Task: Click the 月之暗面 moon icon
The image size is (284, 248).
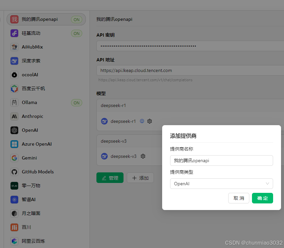Action: click(14, 213)
